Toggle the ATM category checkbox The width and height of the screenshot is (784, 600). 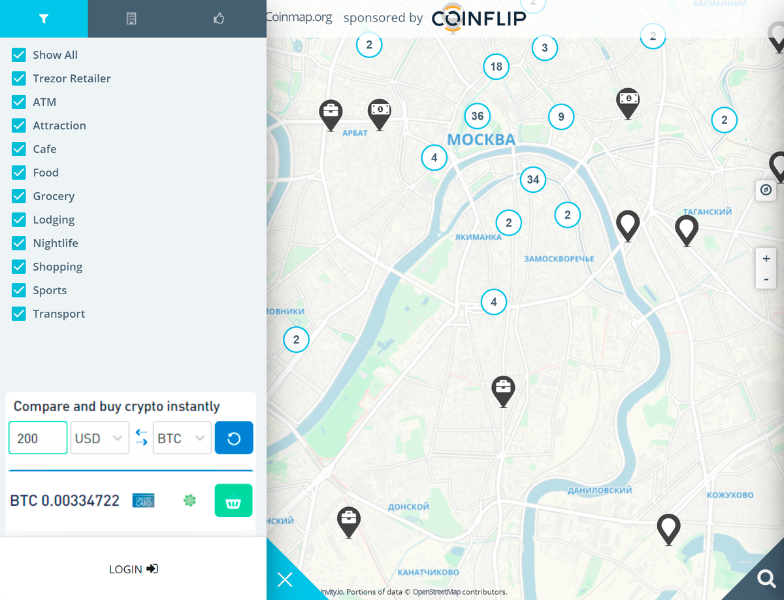(x=18, y=102)
